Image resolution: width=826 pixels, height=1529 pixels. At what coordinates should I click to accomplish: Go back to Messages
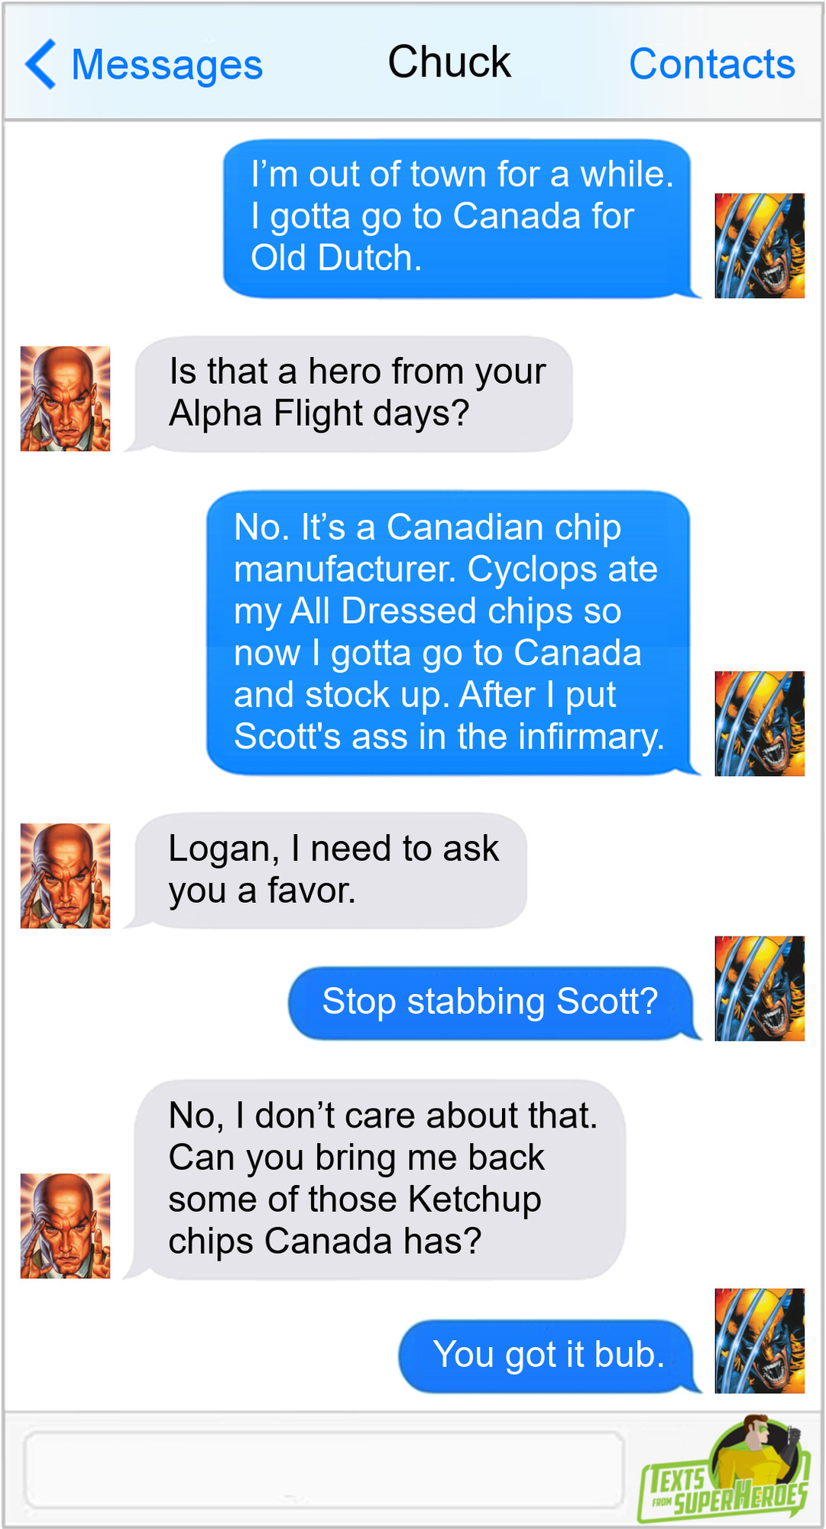click(x=167, y=65)
